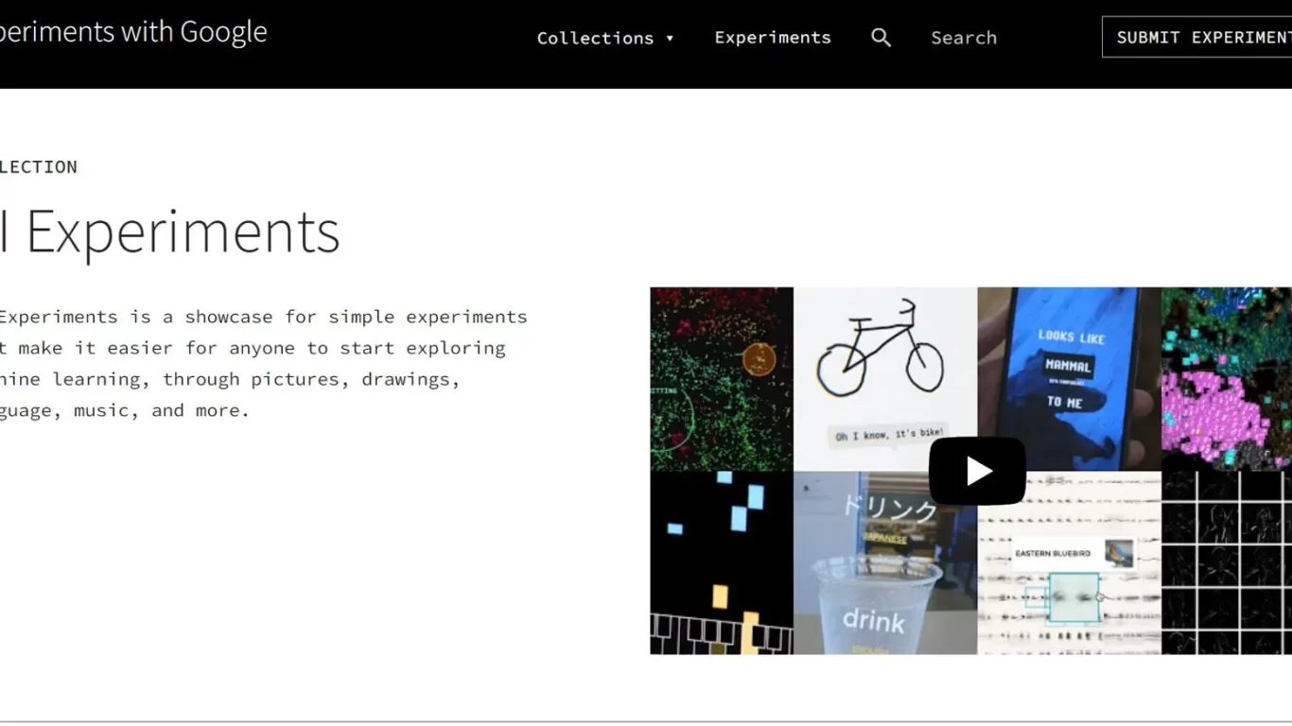Click the 'Oh I know, it's bike!' caption
Image resolution: width=1292 pixels, height=726 pixels.
(x=889, y=434)
